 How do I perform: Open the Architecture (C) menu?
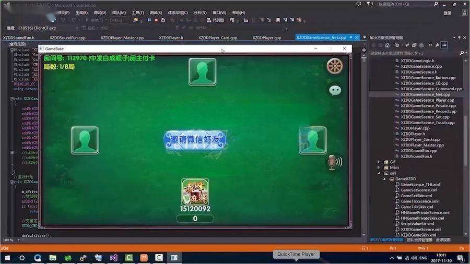coord(178,13)
